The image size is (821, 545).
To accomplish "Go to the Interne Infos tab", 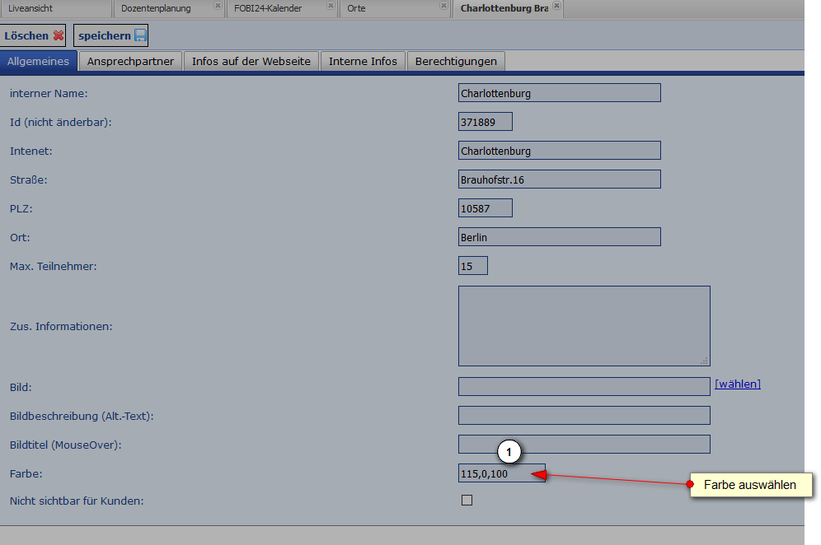I will 363,62.
